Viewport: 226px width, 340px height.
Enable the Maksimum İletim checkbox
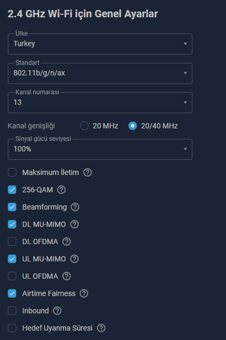12,173
